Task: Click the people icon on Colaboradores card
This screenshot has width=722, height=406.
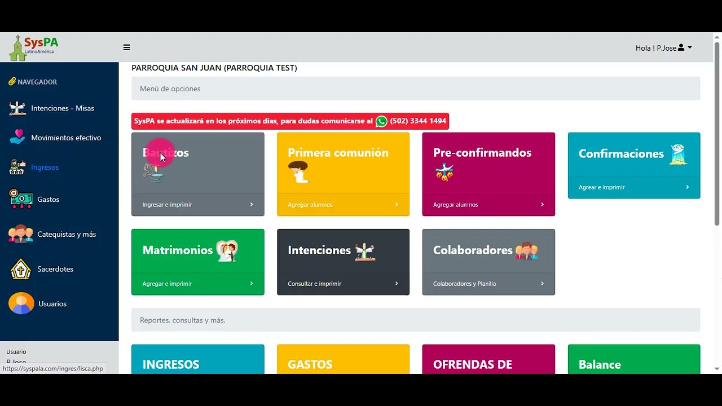Action: point(526,250)
